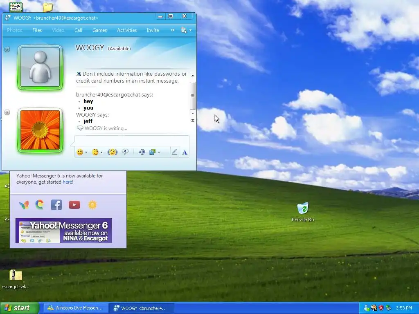Click the Messenger buddy tray icon
Viewport: 419px width, 314px height.
click(x=367, y=308)
